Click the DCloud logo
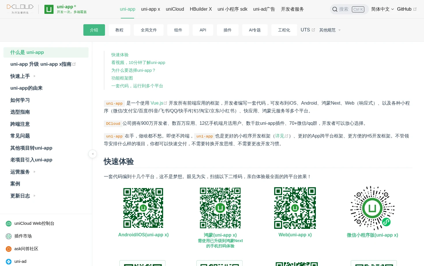The image size is (424, 266). 20,9
